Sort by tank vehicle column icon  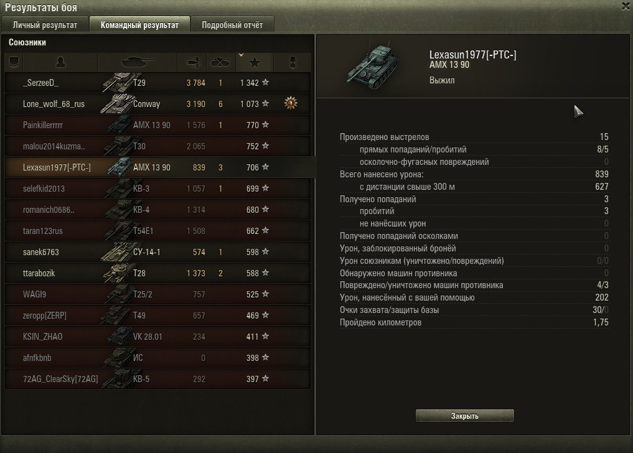(138, 62)
